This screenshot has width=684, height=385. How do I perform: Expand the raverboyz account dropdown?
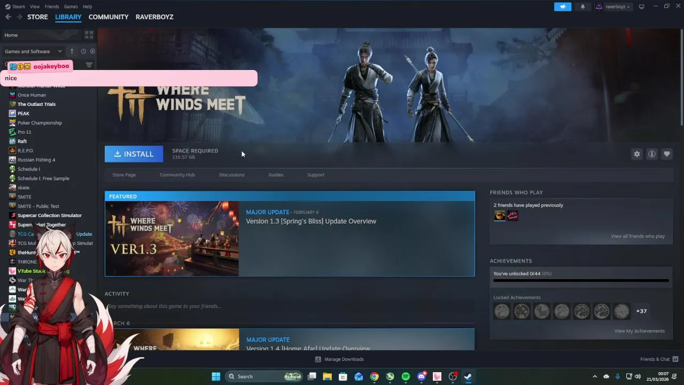pyautogui.click(x=613, y=6)
